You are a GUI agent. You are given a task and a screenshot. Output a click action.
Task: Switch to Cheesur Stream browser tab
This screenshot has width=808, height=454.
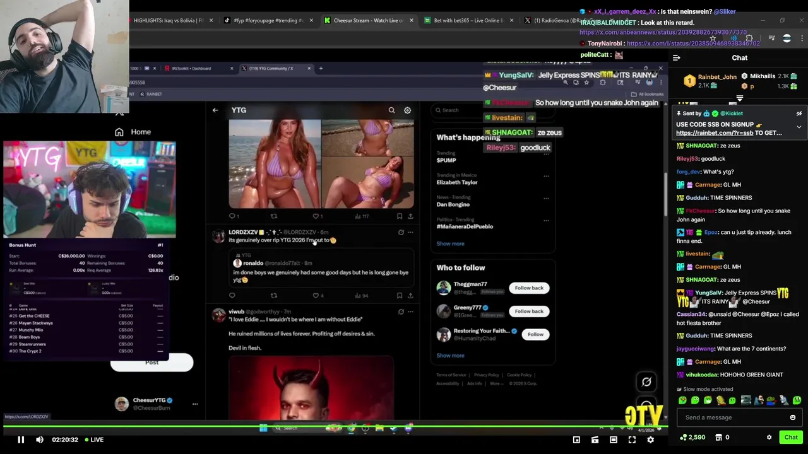point(368,20)
